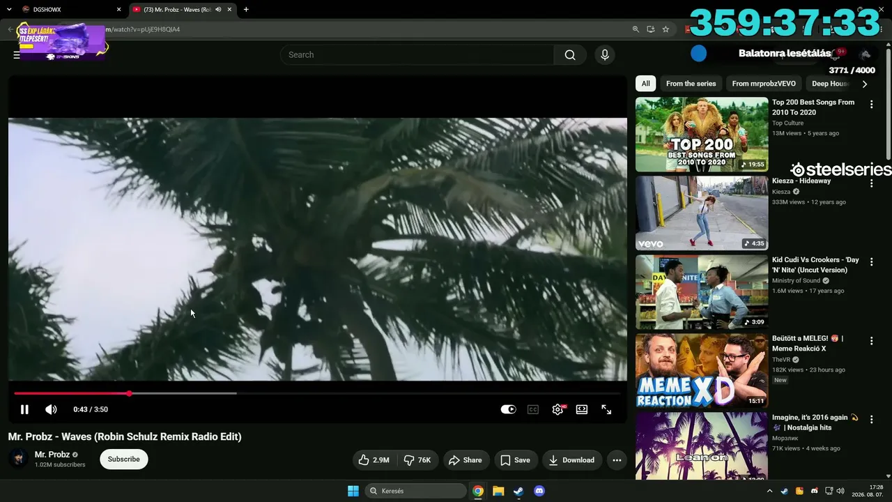Toggle the autoplay switch in the player

508,410
